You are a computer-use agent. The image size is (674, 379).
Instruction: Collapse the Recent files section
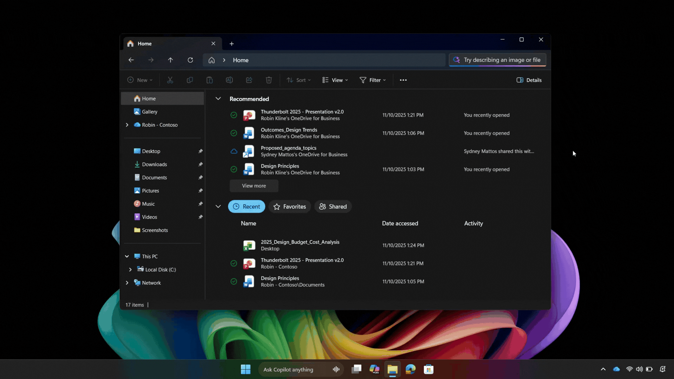[218, 206]
